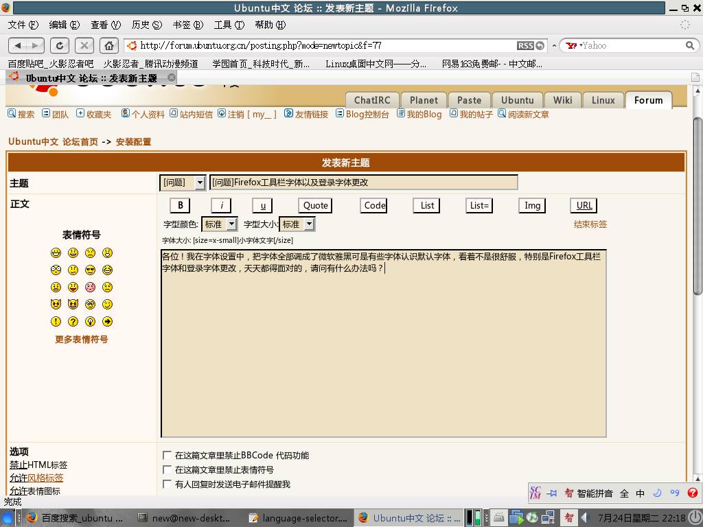Click the search magnifier in Yahoo box
Viewport: 703px width, 527px height.
click(x=690, y=45)
